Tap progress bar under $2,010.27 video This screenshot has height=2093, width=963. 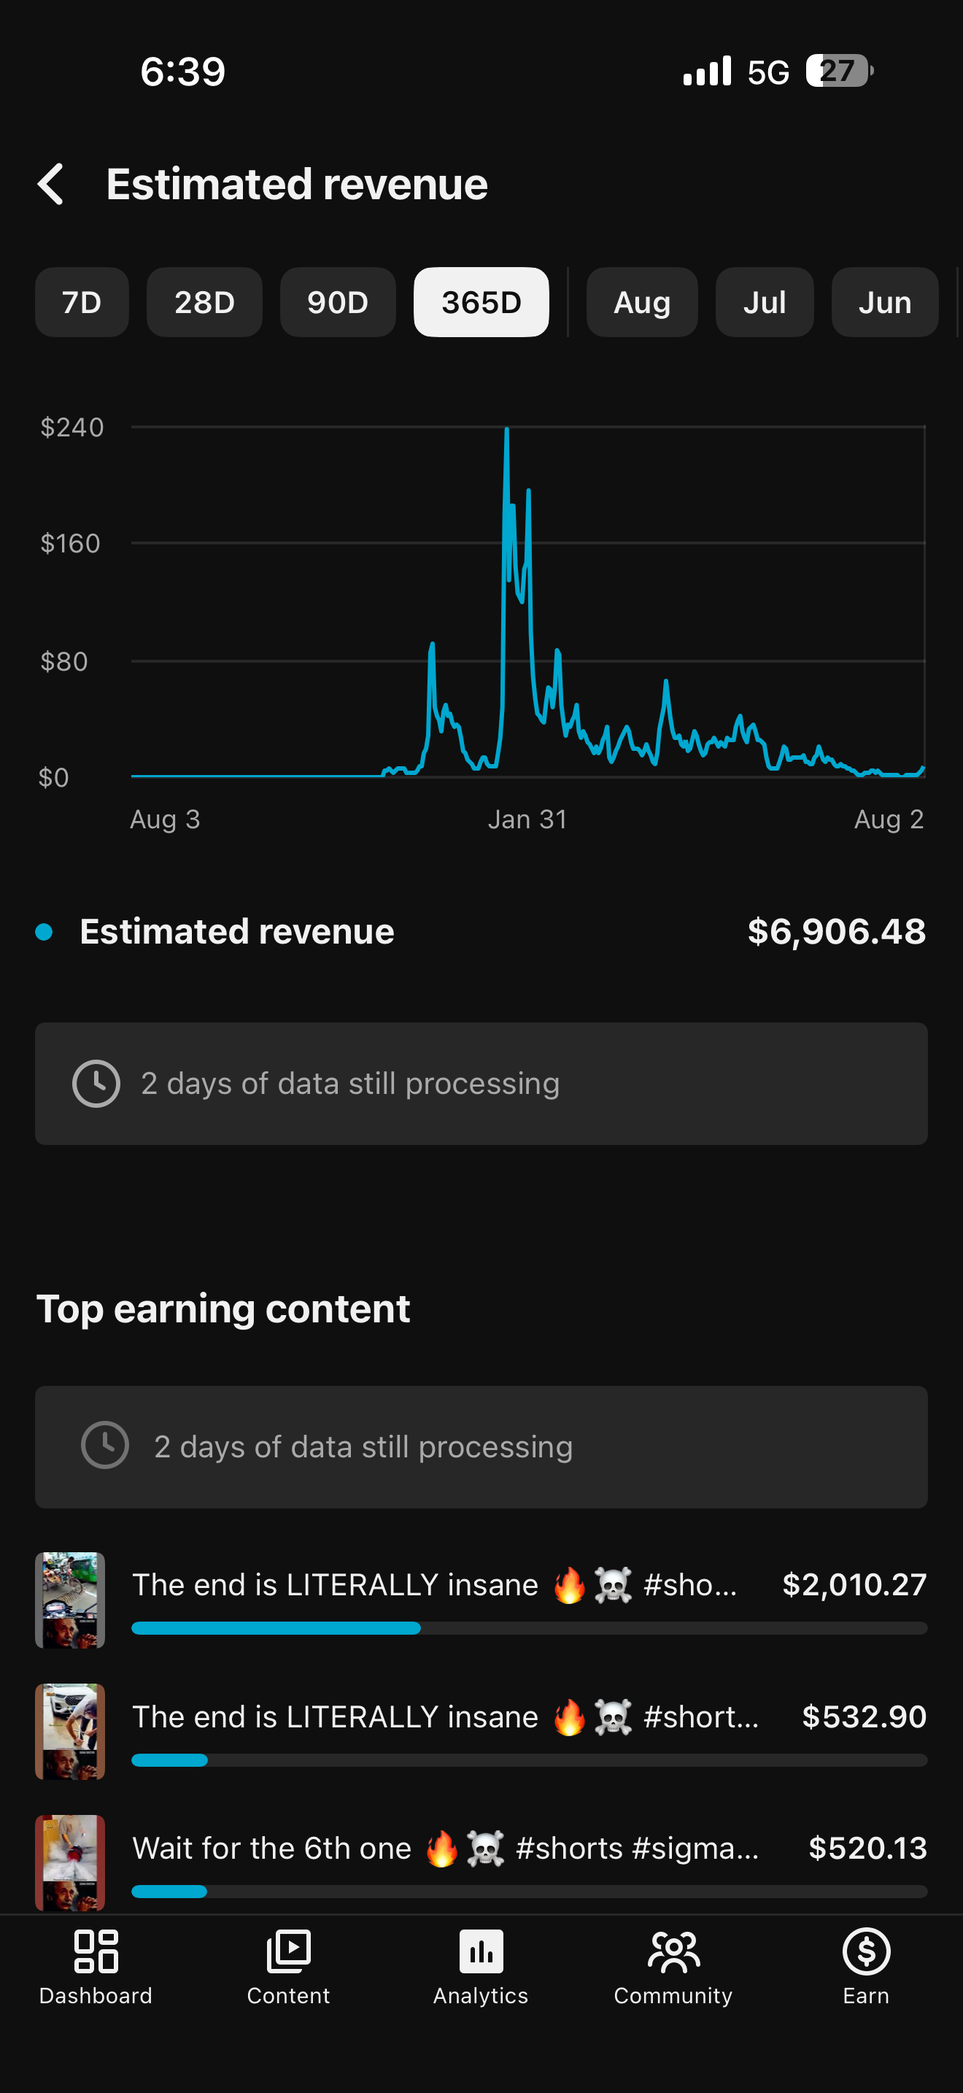530,1627
